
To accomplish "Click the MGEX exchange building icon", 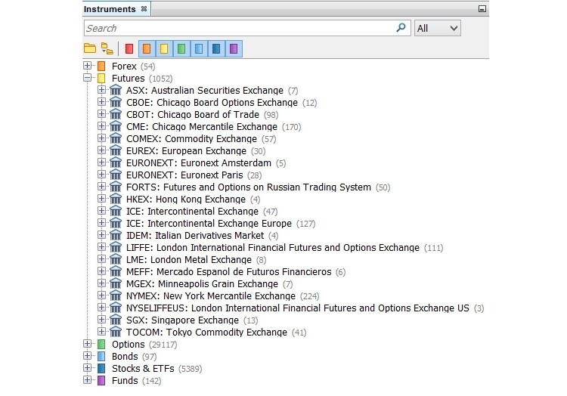I will pos(116,283).
